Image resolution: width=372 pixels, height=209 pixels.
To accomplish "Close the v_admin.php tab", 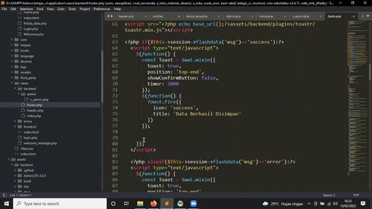I will click(320, 16).
